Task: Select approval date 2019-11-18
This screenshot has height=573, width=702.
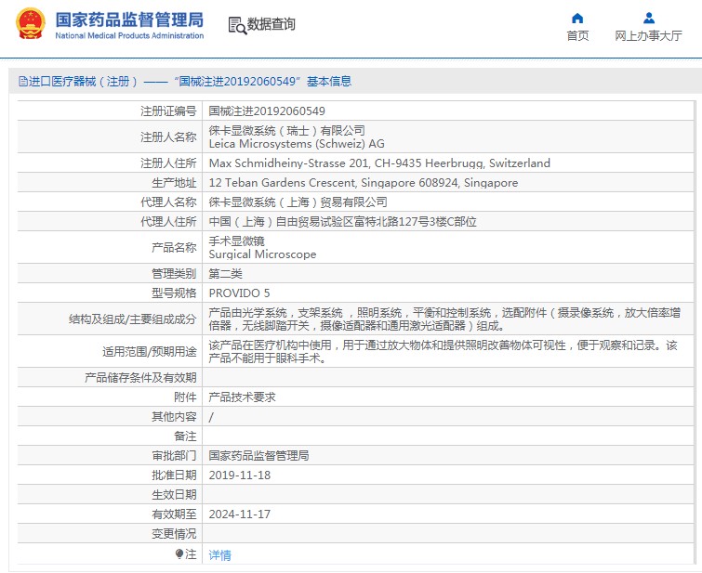Action: pos(240,475)
